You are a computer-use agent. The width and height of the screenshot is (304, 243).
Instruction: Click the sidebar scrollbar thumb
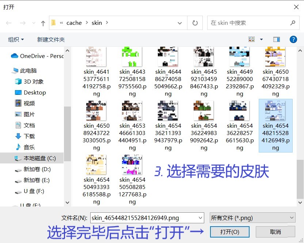tap(67, 134)
